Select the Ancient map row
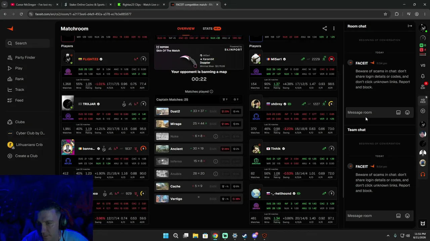The image size is (430, 241). 199,149
